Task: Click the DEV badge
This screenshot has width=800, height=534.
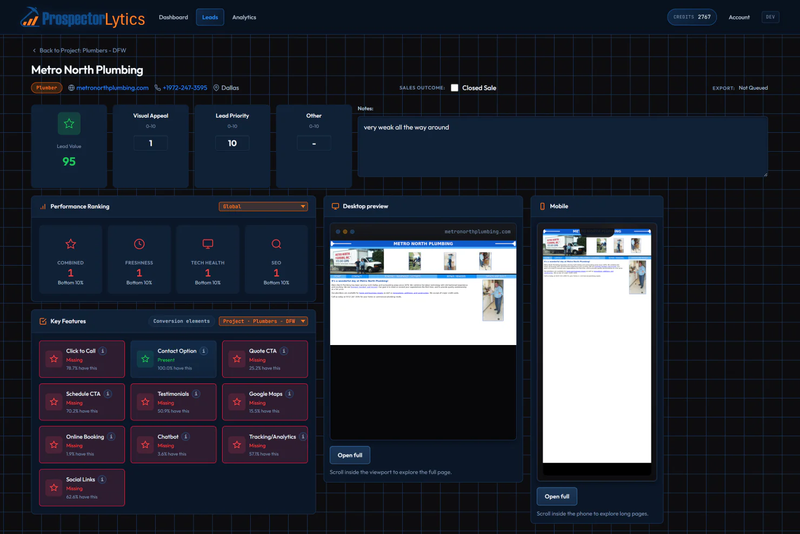Action: point(770,17)
